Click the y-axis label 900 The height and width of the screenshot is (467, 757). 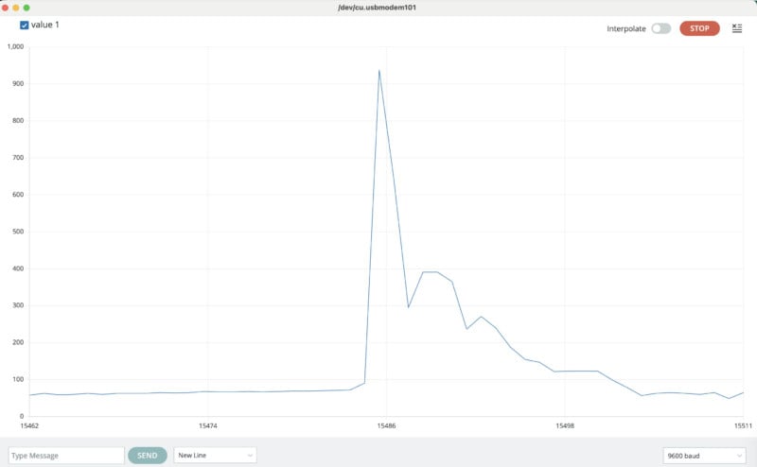[18, 83]
